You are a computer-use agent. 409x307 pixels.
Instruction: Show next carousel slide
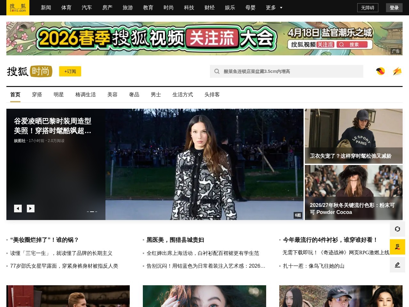pos(31,209)
